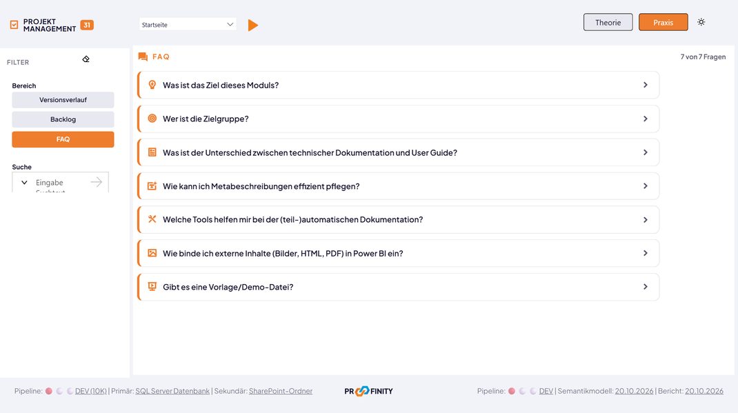
Task: Expand the technische Dokumentation vs User Guide chevron
Action: click(x=646, y=152)
